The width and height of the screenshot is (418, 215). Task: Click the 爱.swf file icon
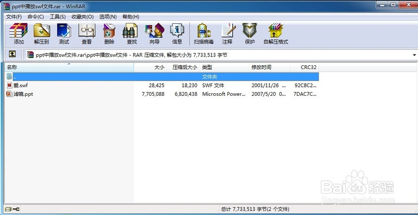[10, 85]
